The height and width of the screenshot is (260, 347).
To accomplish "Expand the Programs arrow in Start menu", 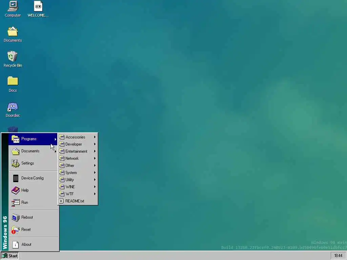I will tap(55, 139).
